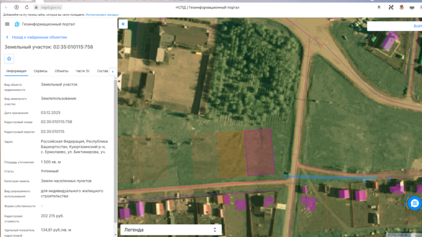This screenshot has height=237, width=422.
Task: Click the status value Учтенный
Action: (50, 171)
